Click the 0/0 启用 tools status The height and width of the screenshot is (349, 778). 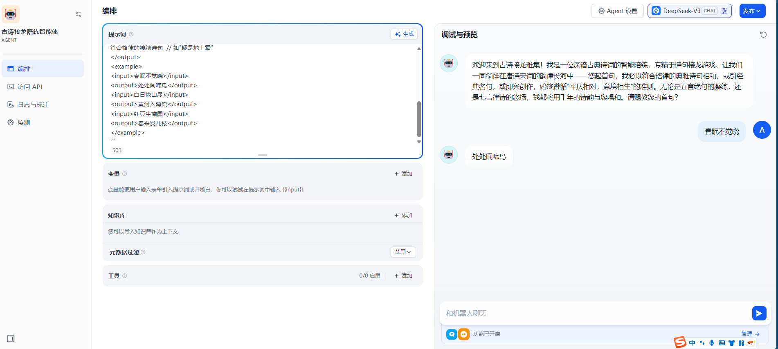pyautogui.click(x=370, y=276)
